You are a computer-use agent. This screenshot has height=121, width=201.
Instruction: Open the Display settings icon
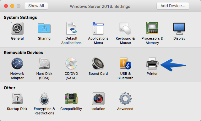[179, 29]
